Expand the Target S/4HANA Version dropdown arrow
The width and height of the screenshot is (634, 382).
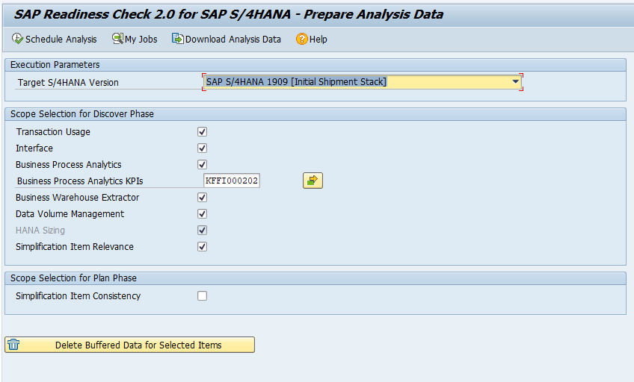515,82
